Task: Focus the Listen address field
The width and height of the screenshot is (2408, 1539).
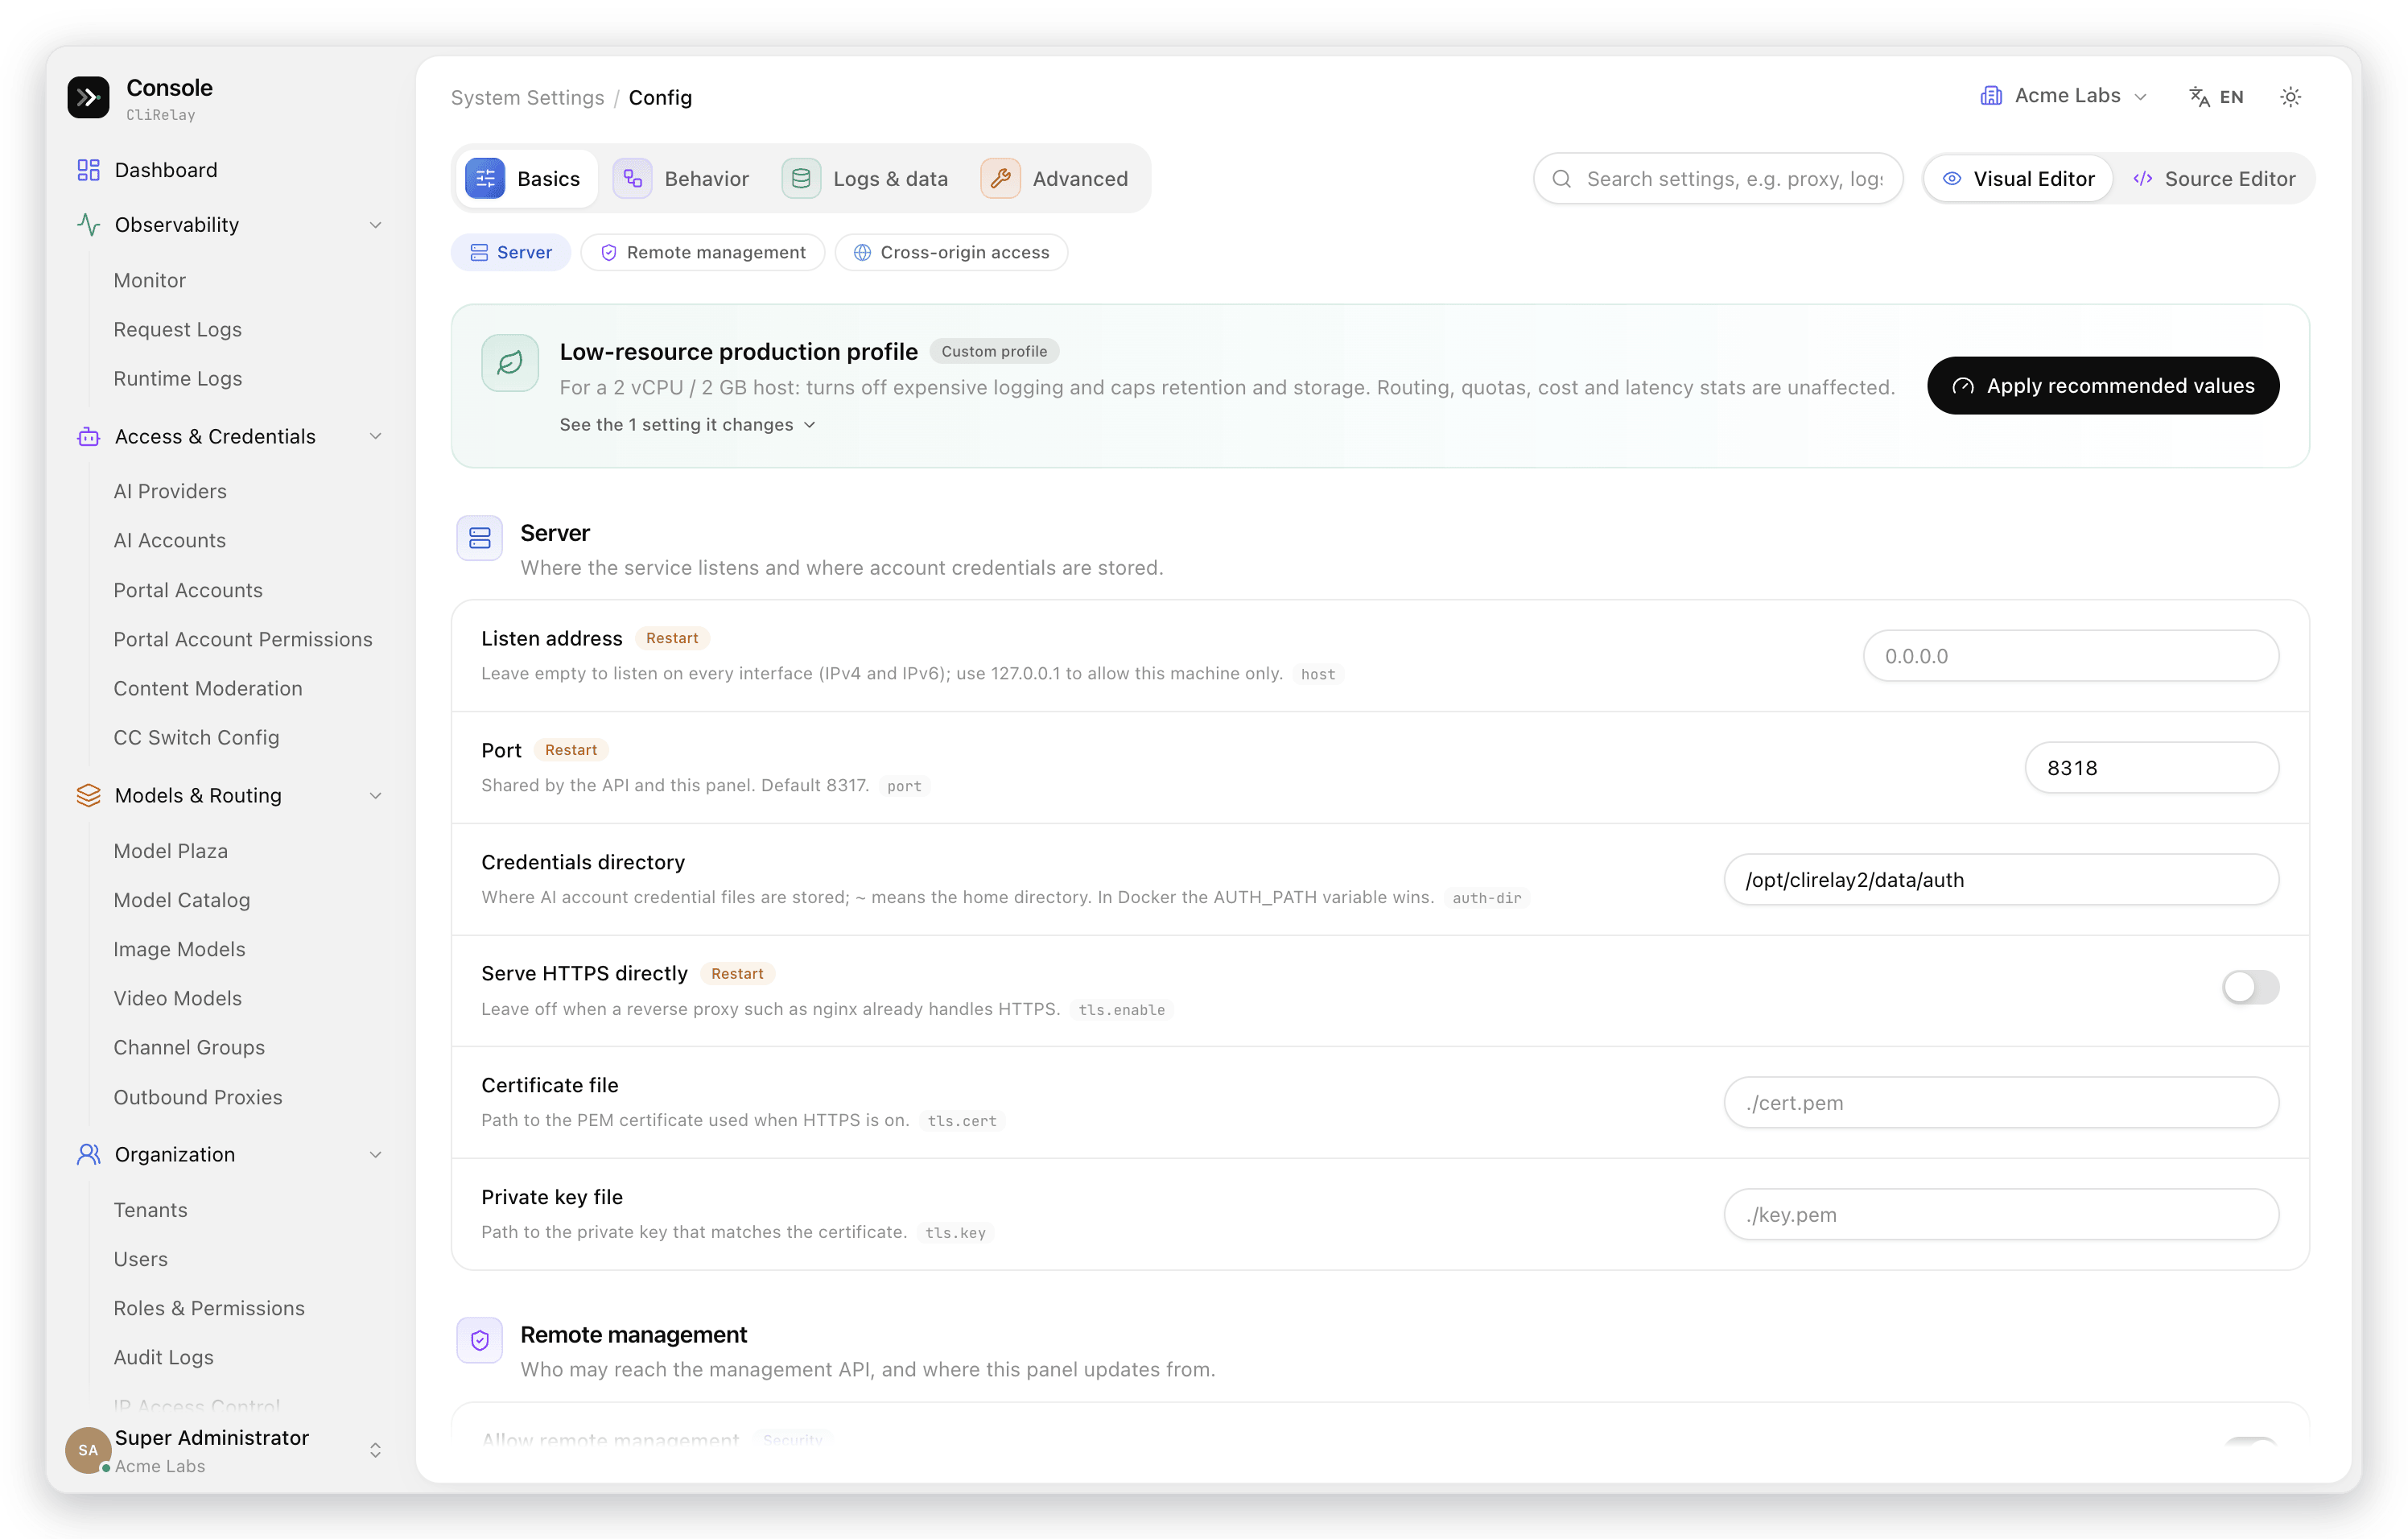Action: [x=2071, y=656]
